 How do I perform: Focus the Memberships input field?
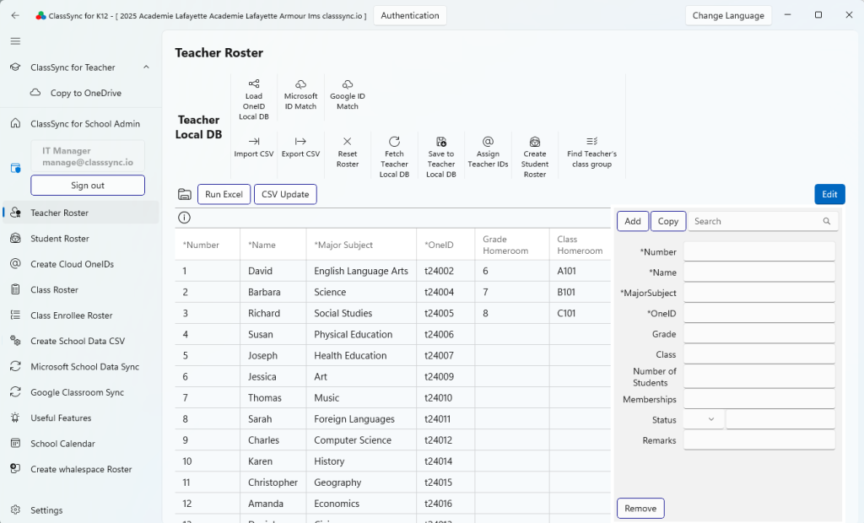pos(759,399)
